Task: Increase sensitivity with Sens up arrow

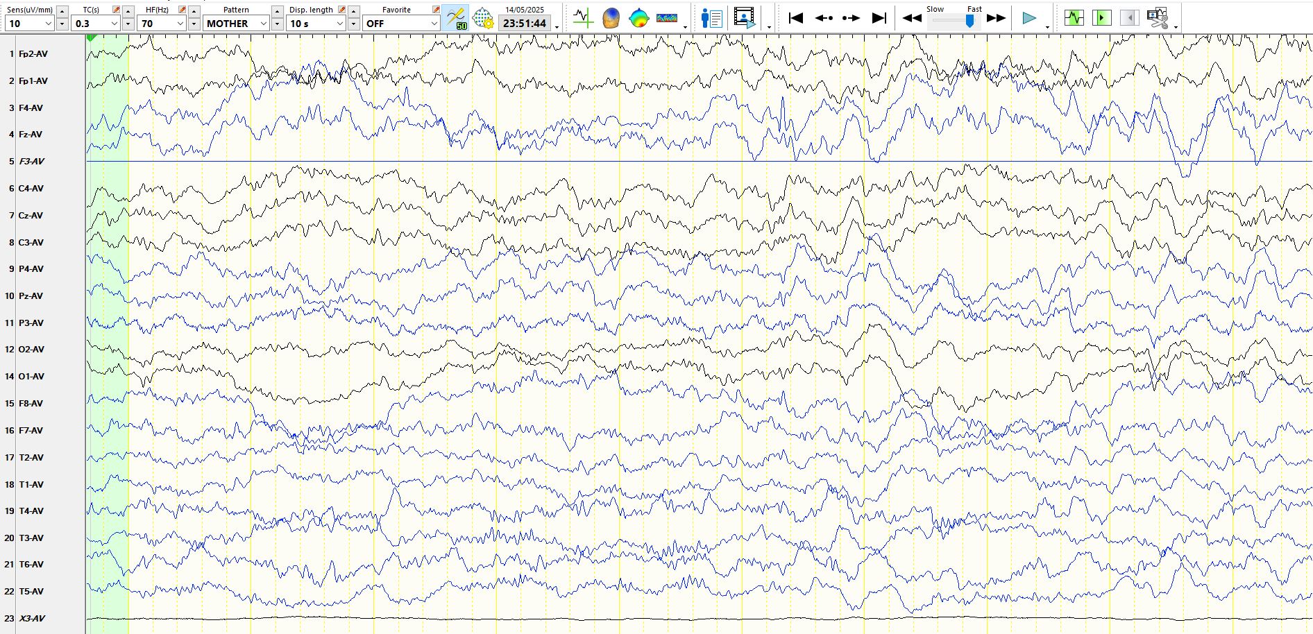Action: pyautogui.click(x=62, y=11)
